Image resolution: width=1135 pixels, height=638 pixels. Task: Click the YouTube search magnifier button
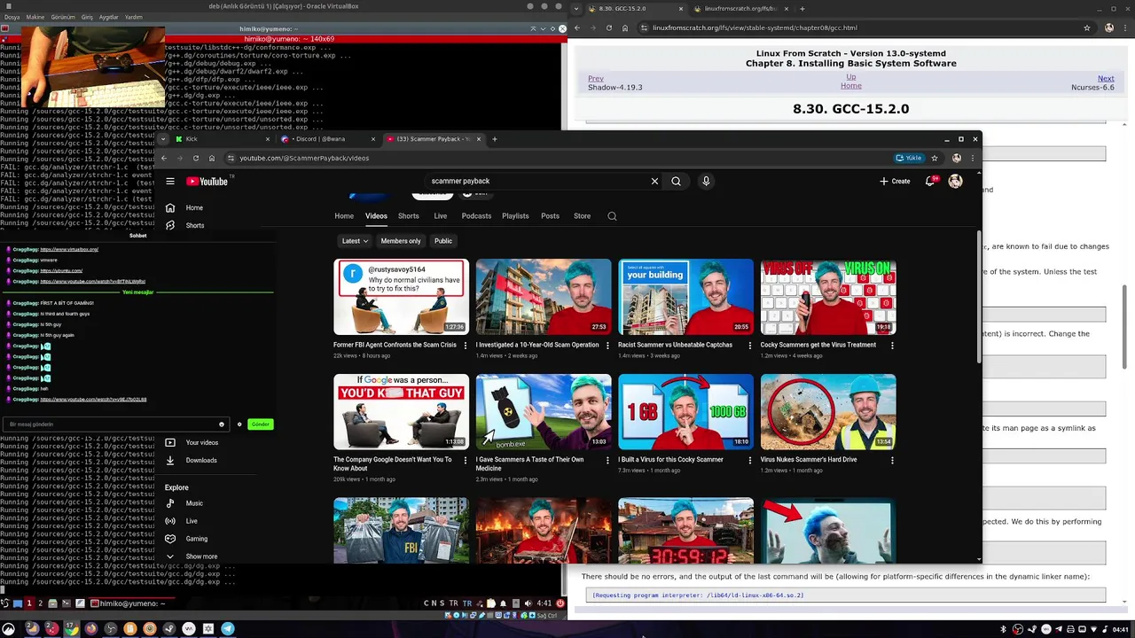676,181
